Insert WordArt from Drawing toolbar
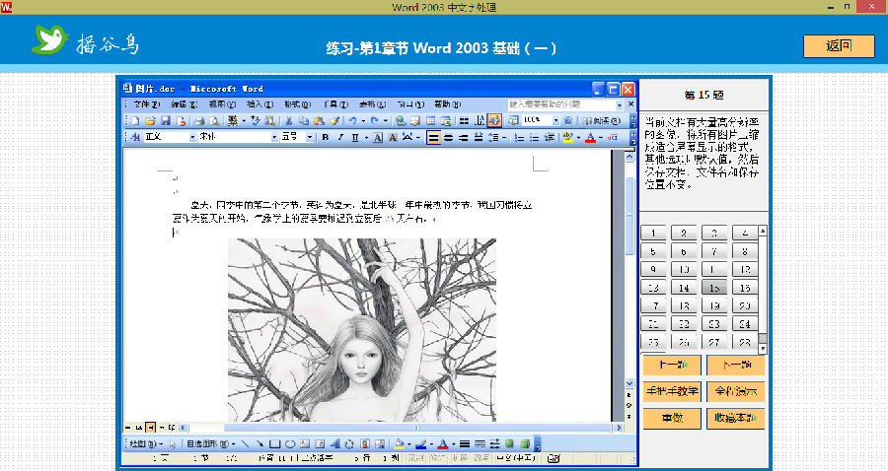The image size is (888, 471). (x=335, y=443)
